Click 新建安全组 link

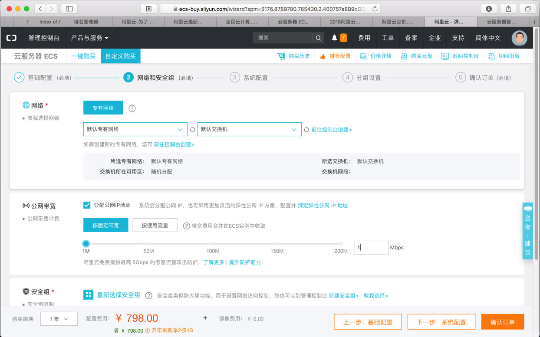tap(343, 296)
